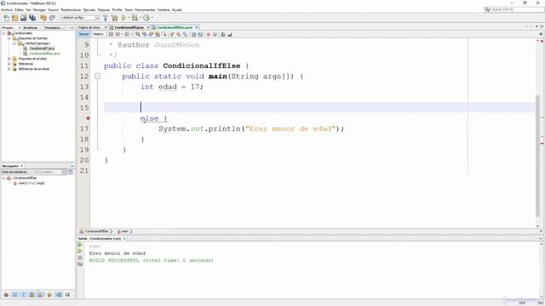Open the Ejecutar menu
The image size is (545, 306).
89,9
